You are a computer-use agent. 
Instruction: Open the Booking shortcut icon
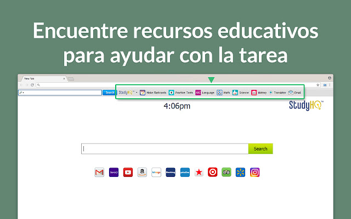coord(171,172)
